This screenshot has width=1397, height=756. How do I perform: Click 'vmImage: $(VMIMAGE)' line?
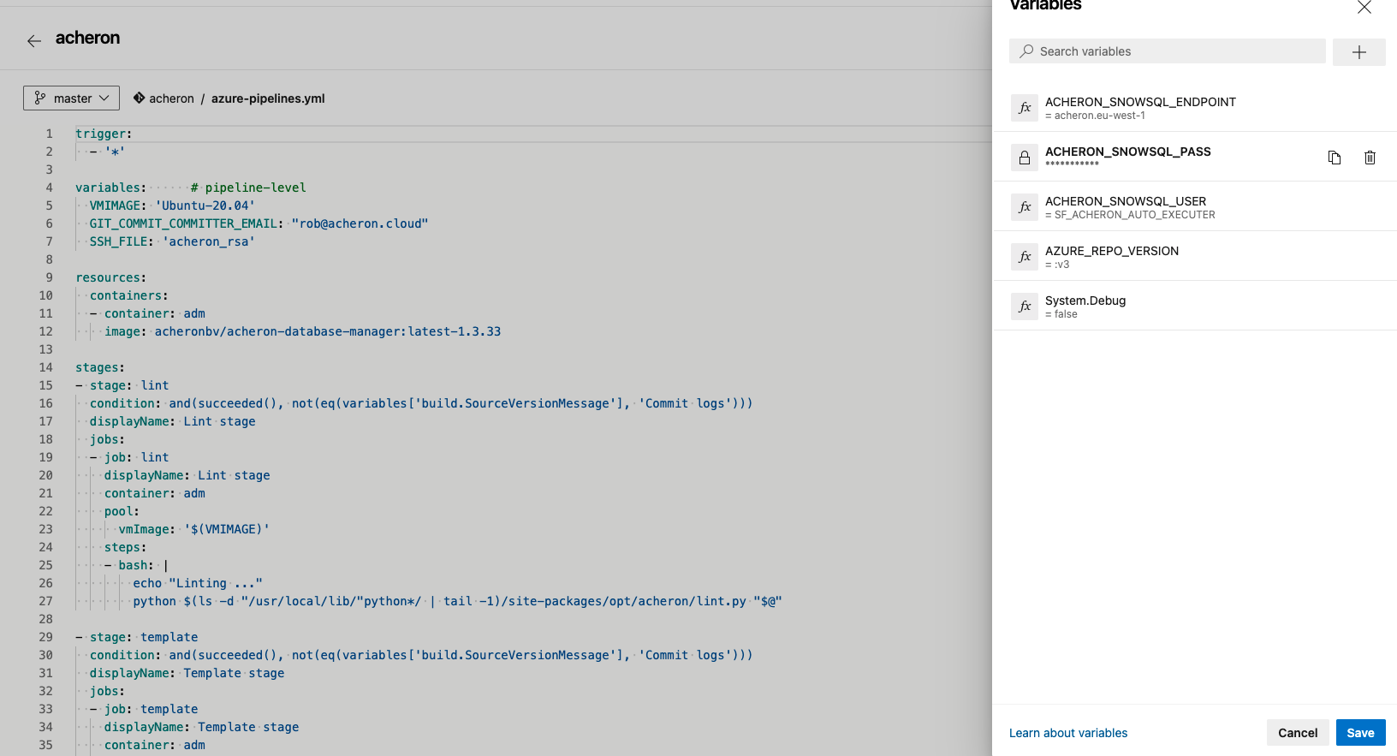click(x=194, y=529)
